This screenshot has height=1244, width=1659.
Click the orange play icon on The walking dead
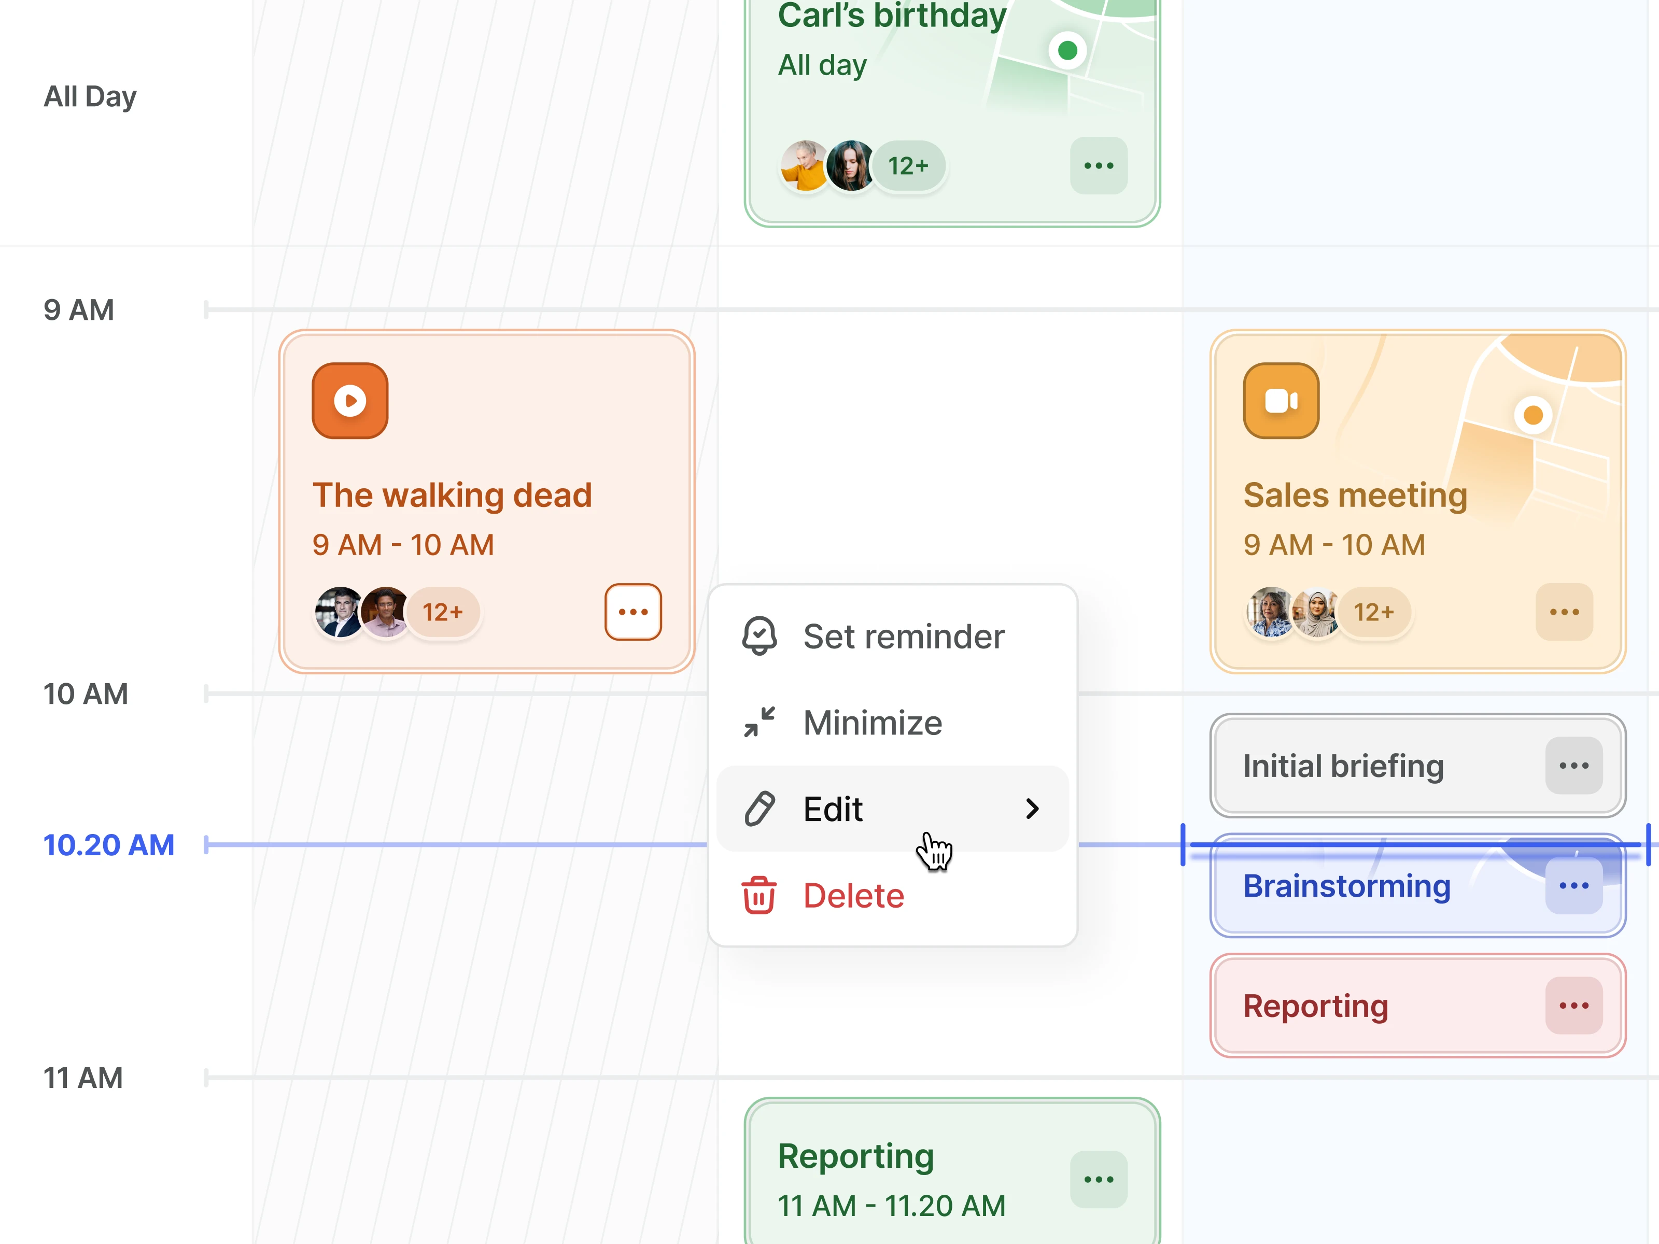[x=349, y=401]
